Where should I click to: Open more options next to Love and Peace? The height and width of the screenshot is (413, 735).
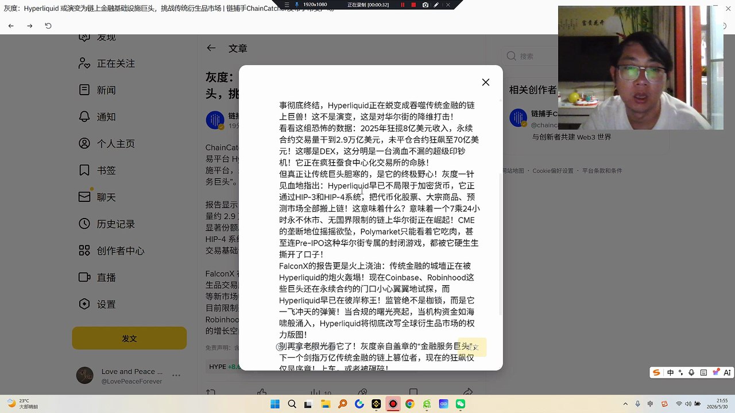176,375
